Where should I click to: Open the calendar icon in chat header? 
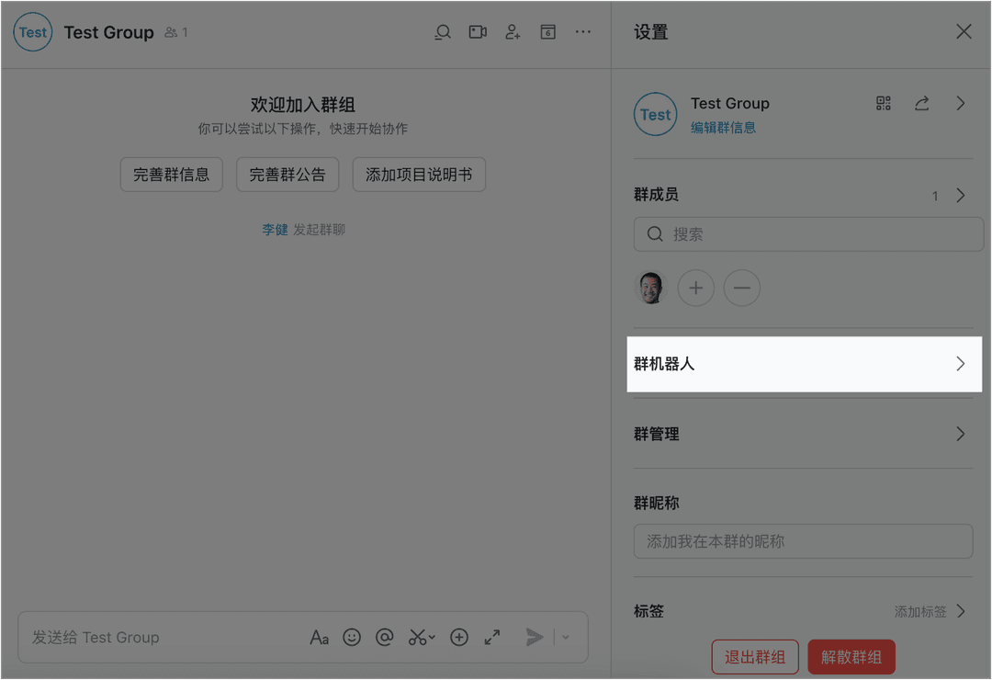[x=547, y=31]
